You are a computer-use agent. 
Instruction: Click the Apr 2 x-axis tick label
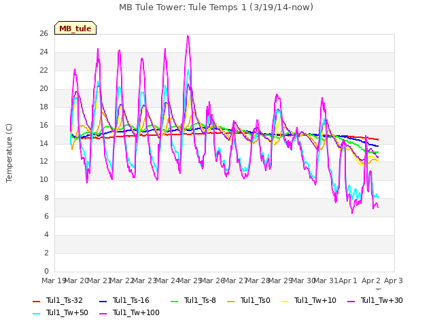pyautogui.click(x=370, y=280)
